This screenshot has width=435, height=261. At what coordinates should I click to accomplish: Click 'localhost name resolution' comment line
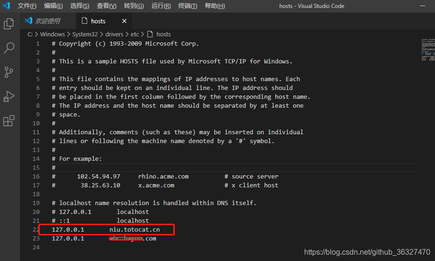154,203
